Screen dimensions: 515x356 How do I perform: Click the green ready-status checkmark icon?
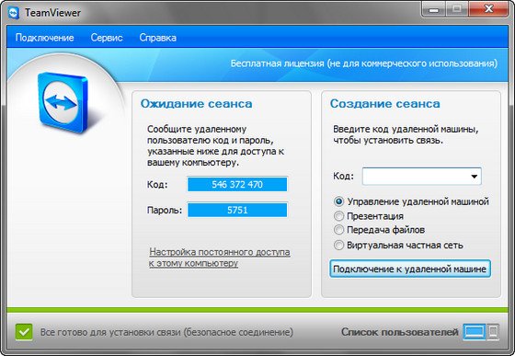tap(24, 332)
